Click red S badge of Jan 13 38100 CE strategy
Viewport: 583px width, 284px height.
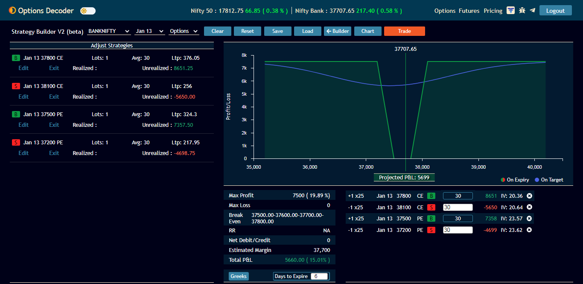click(x=16, y=86)
